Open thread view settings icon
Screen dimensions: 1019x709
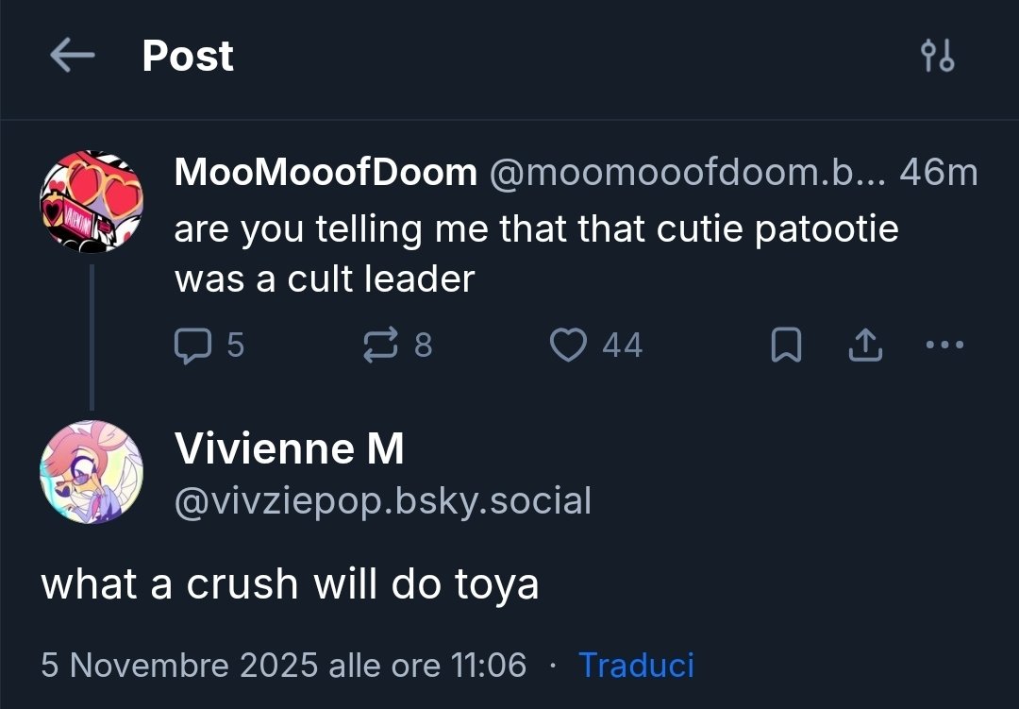coord(938,56)
